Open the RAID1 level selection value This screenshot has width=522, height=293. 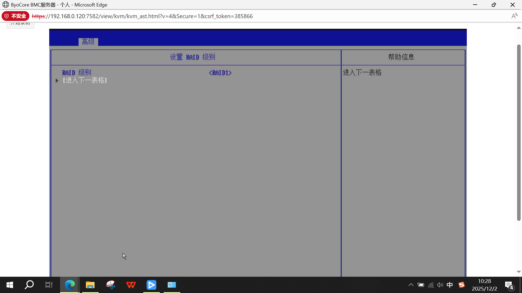(x=220, y=73)
